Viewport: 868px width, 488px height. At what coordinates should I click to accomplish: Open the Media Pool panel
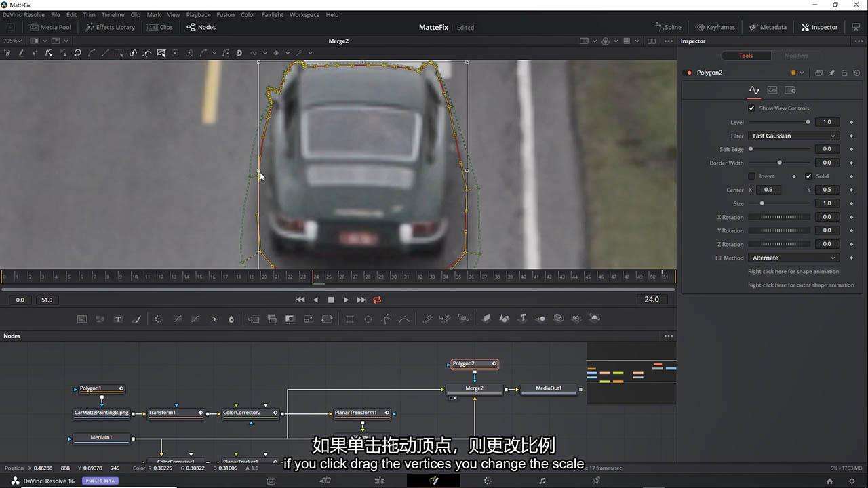tap(50, 27)
